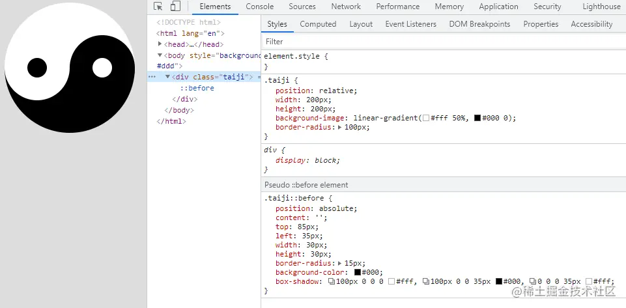Open the last box-shadow #fff color swatch
Viewport: 626px width, 308px height.
589,282
